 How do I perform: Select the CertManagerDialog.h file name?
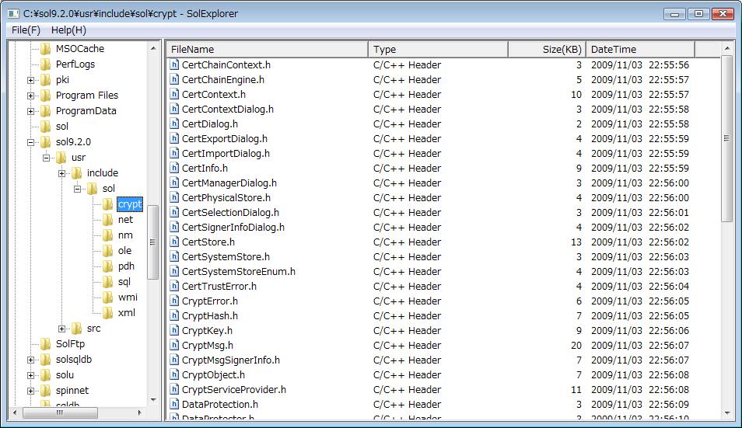[x=229, y=183]
